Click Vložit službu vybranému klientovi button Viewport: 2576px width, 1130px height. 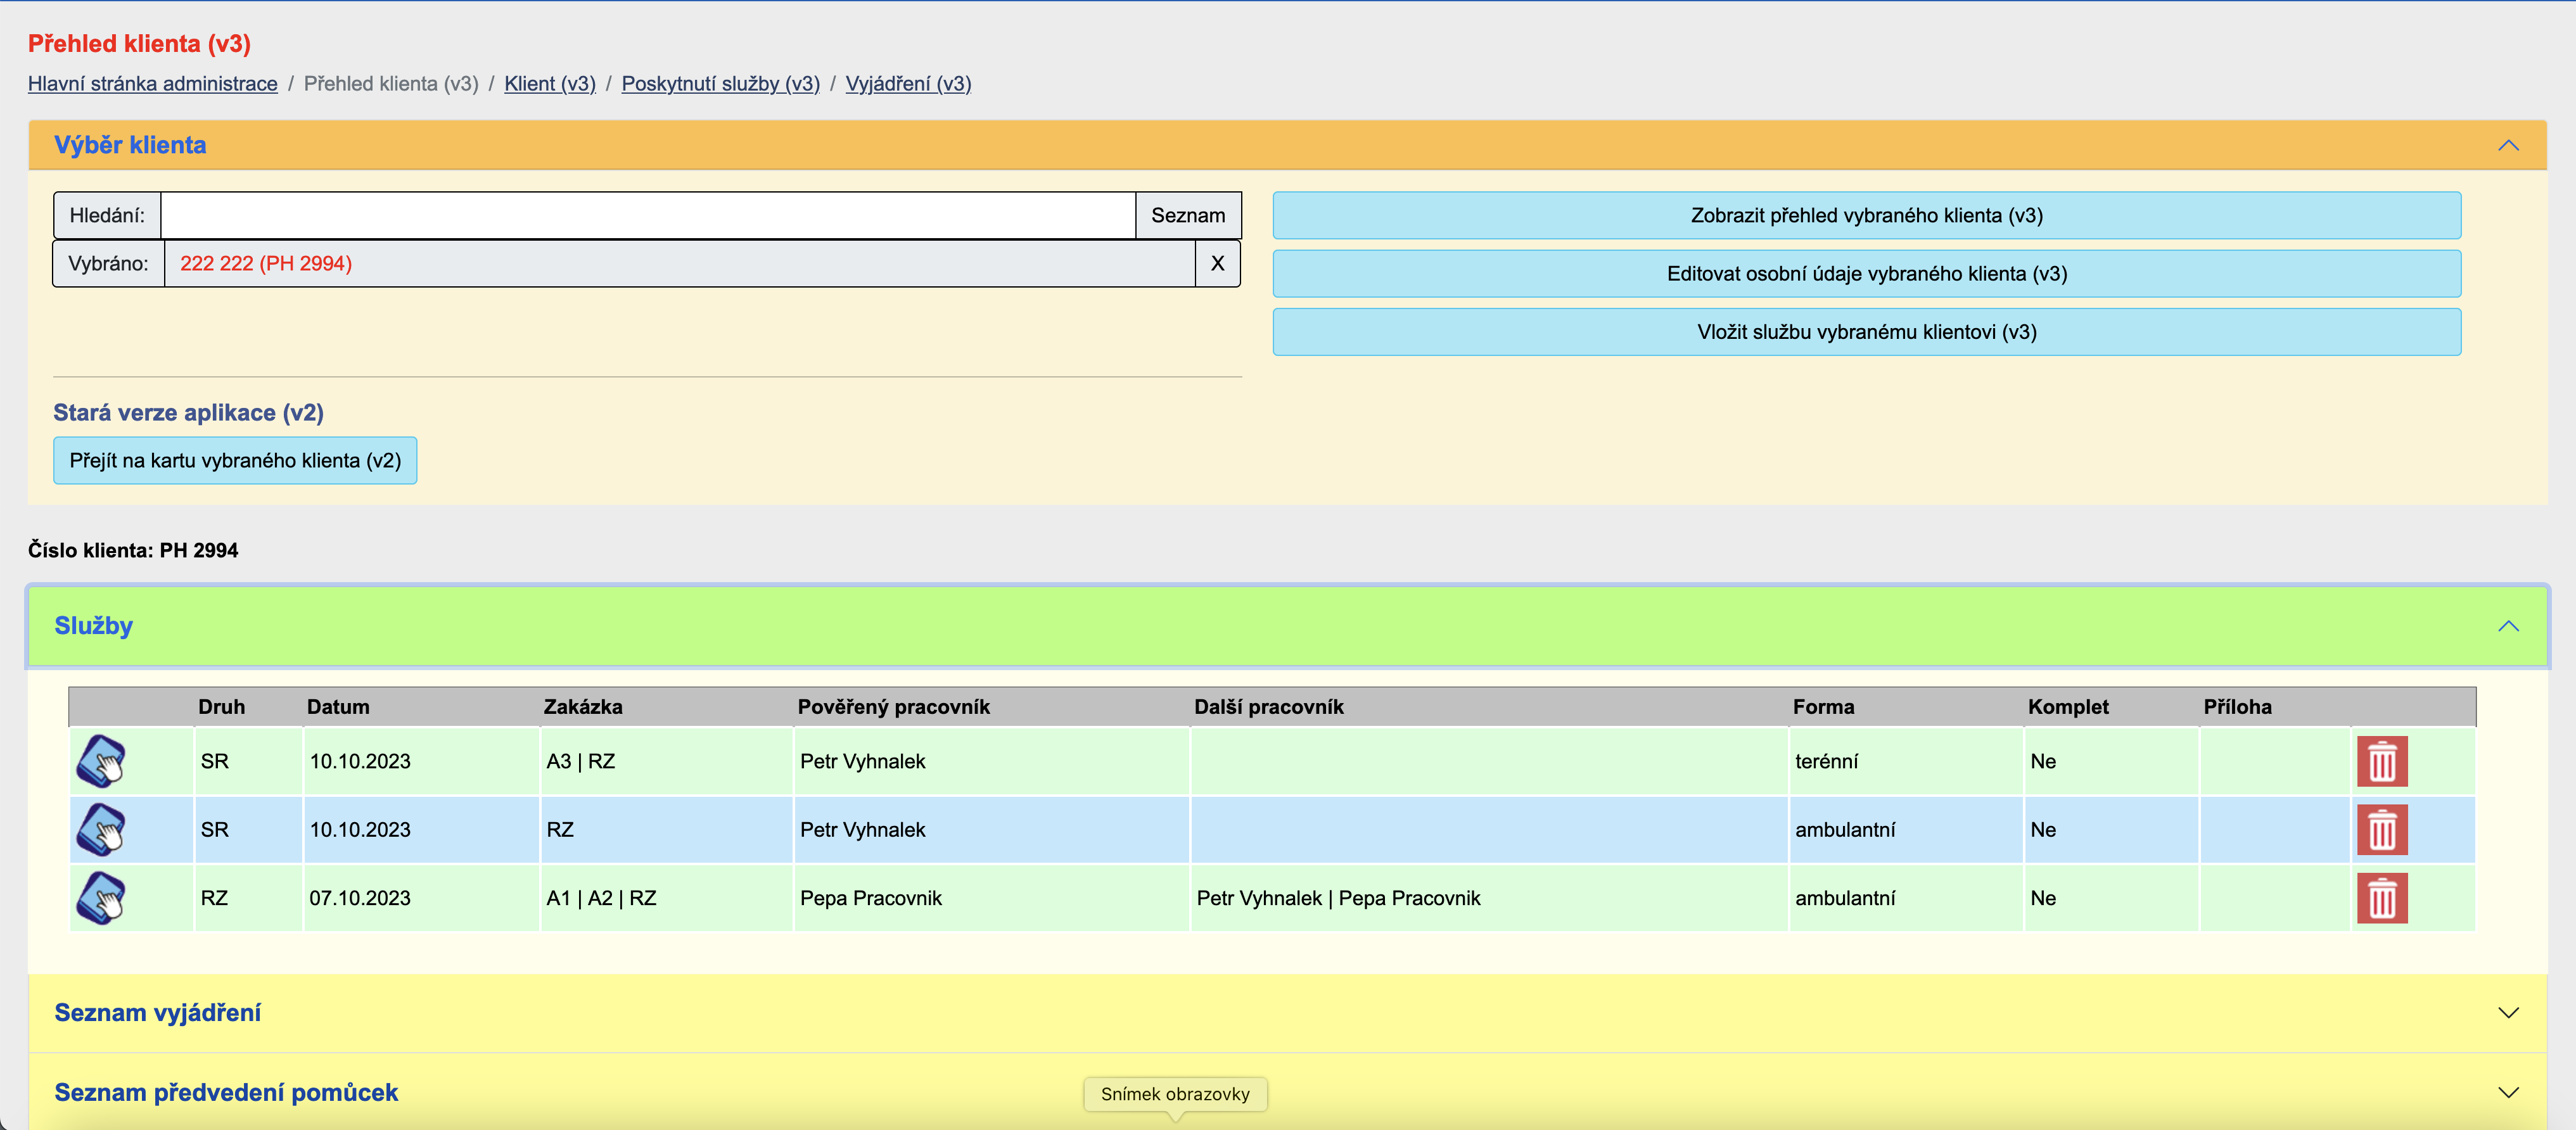[x=1866, y=332]
